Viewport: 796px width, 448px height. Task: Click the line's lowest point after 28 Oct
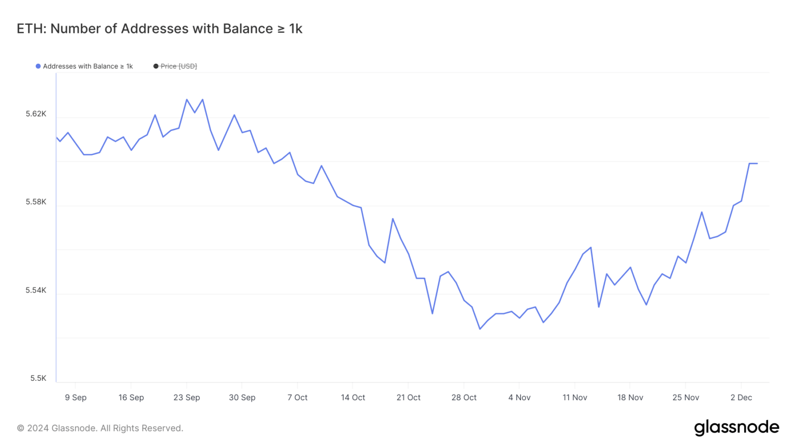point(480,329)
